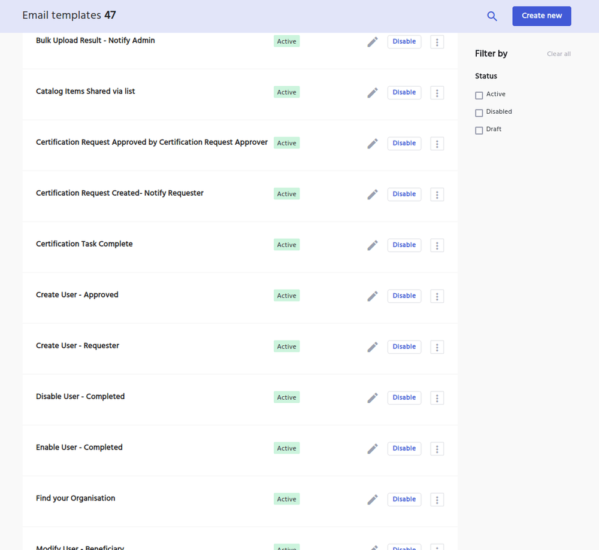
Task: Check the Active status filter
Action: coord(479,95)
